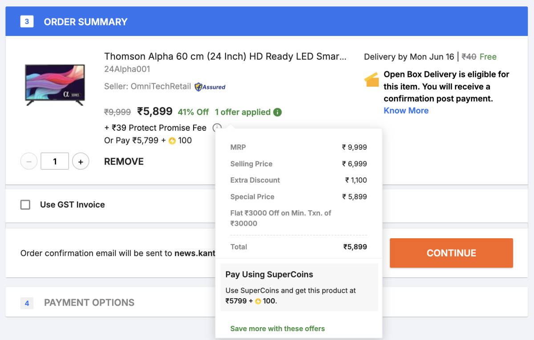Click the '41% Off' discount label
The image size is (534, 340).
click(193, 112)
